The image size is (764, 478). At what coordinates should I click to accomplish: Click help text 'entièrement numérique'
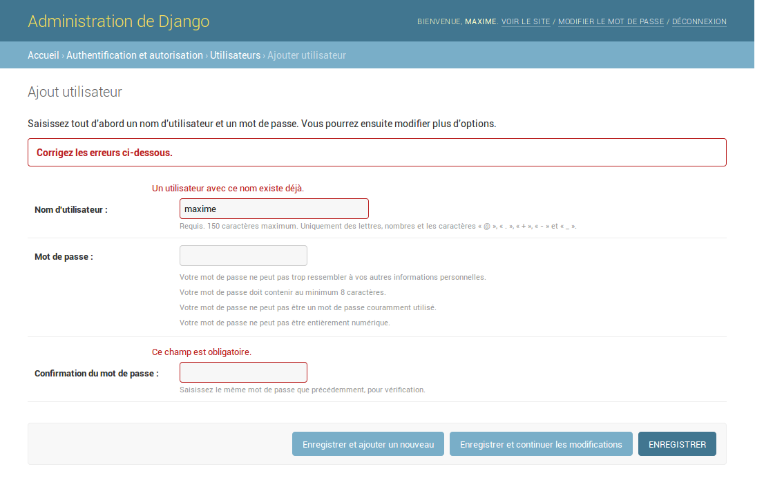[x=285, y=323]
